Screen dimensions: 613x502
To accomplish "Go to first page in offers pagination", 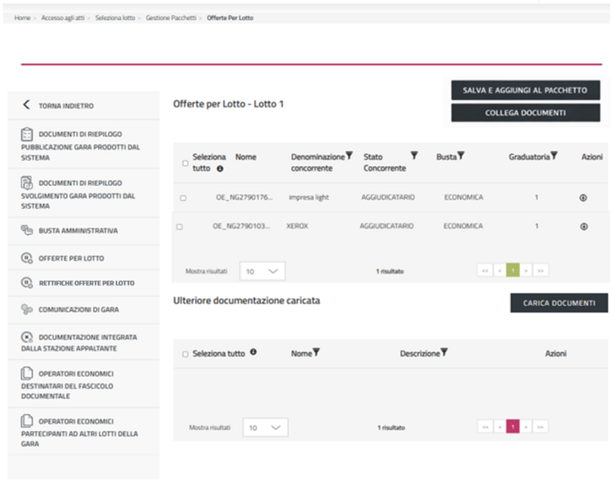I will coord(485,271).
